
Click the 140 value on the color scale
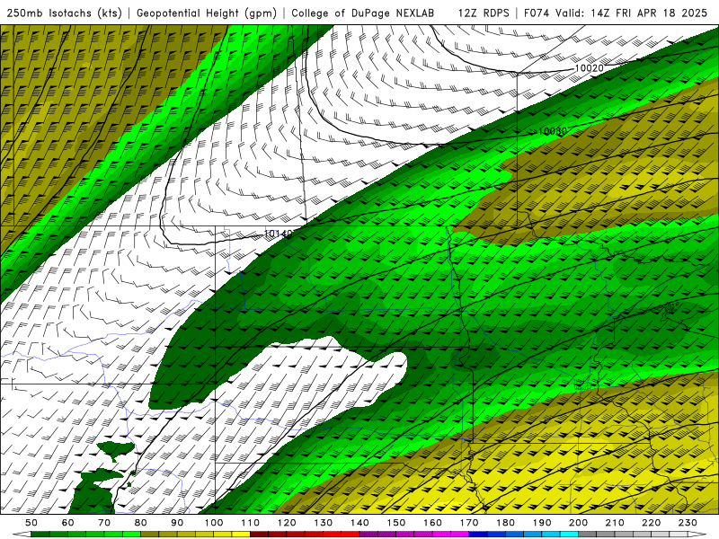359,523
